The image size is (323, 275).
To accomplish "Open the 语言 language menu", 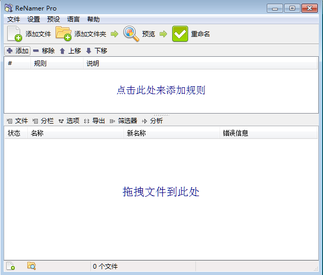I will [x=74, y=19].
